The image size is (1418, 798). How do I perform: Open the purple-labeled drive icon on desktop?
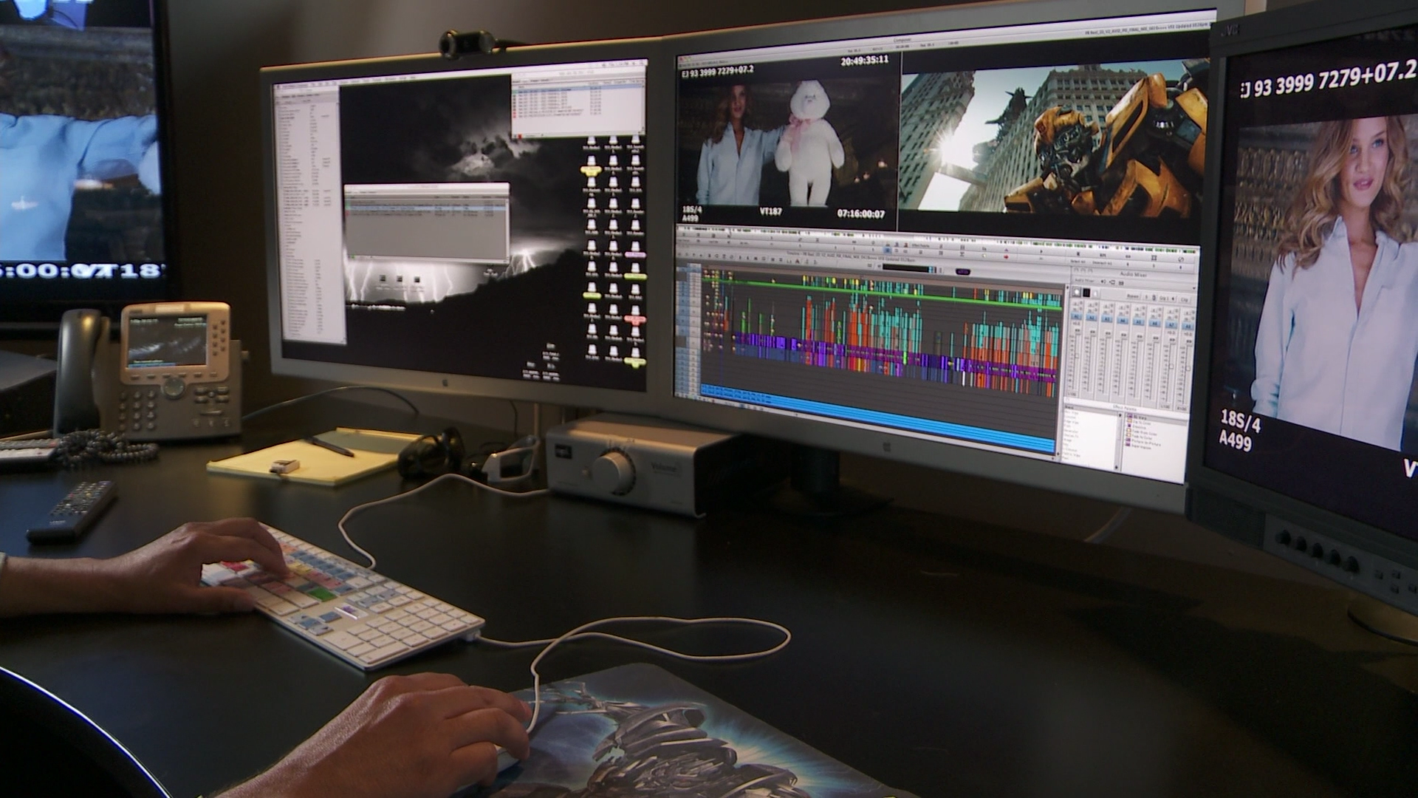[x=635, y=249]
